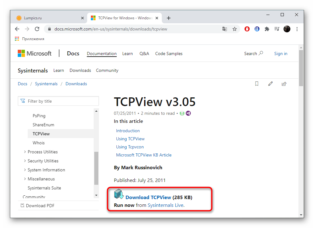
Task: Click the green contributor avatar icon
Action: coord(182,114)
